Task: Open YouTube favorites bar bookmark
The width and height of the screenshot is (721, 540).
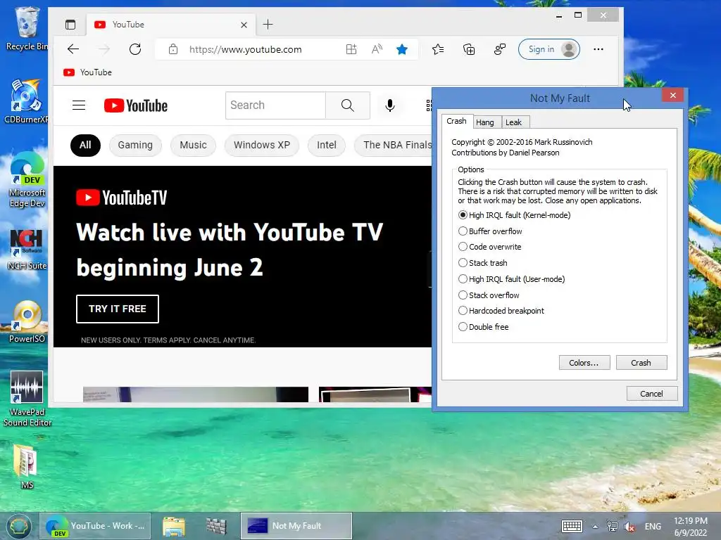Action: [x=87, y=72]
